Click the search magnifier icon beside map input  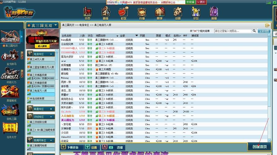click(x=254, y=31)
